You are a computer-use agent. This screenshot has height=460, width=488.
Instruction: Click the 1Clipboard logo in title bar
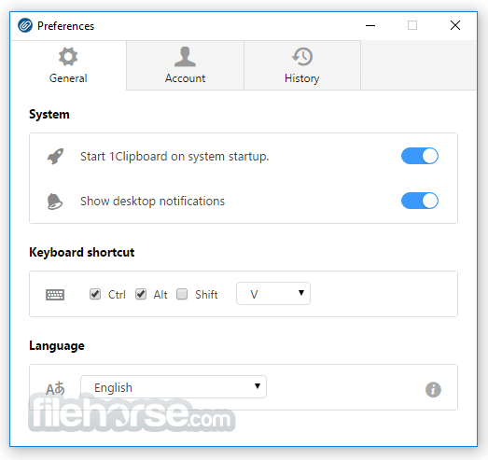tap(25, 25)
